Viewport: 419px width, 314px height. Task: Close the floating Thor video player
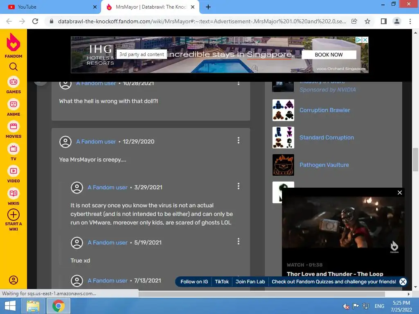point(399,193)
